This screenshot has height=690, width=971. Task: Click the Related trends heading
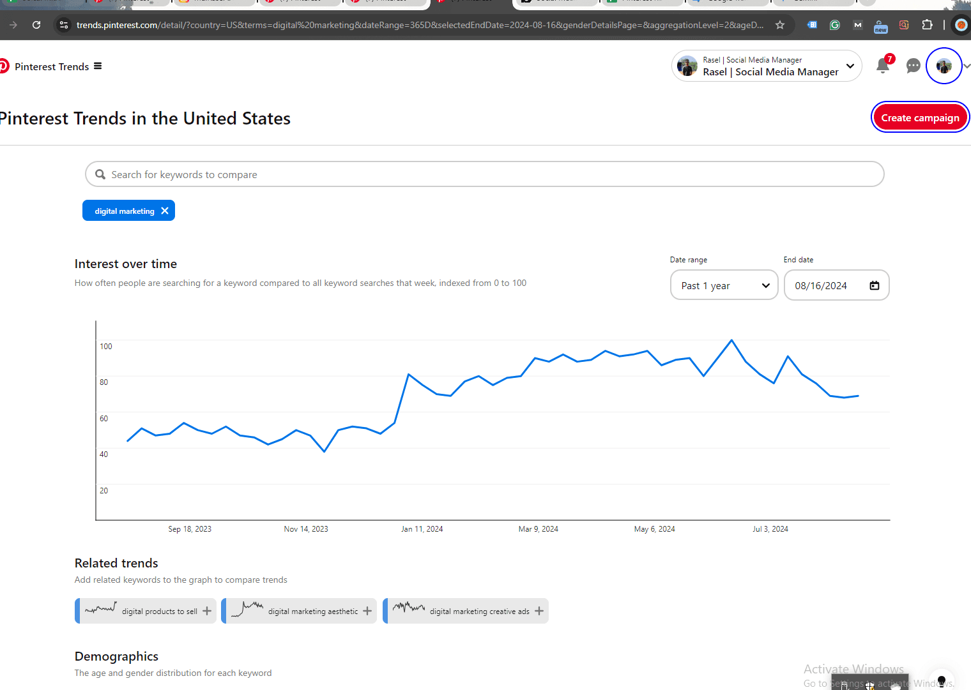point(116,563)
